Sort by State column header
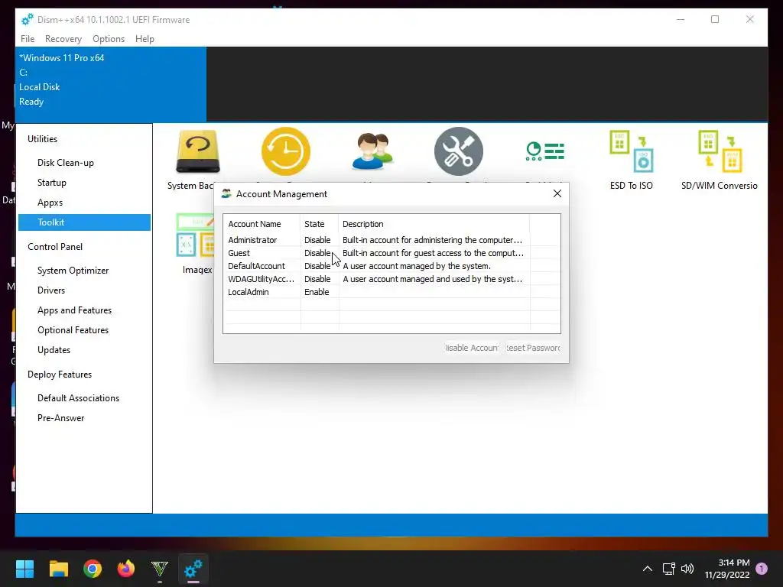Viewport: 783px width, 587px height. point(319,224)
